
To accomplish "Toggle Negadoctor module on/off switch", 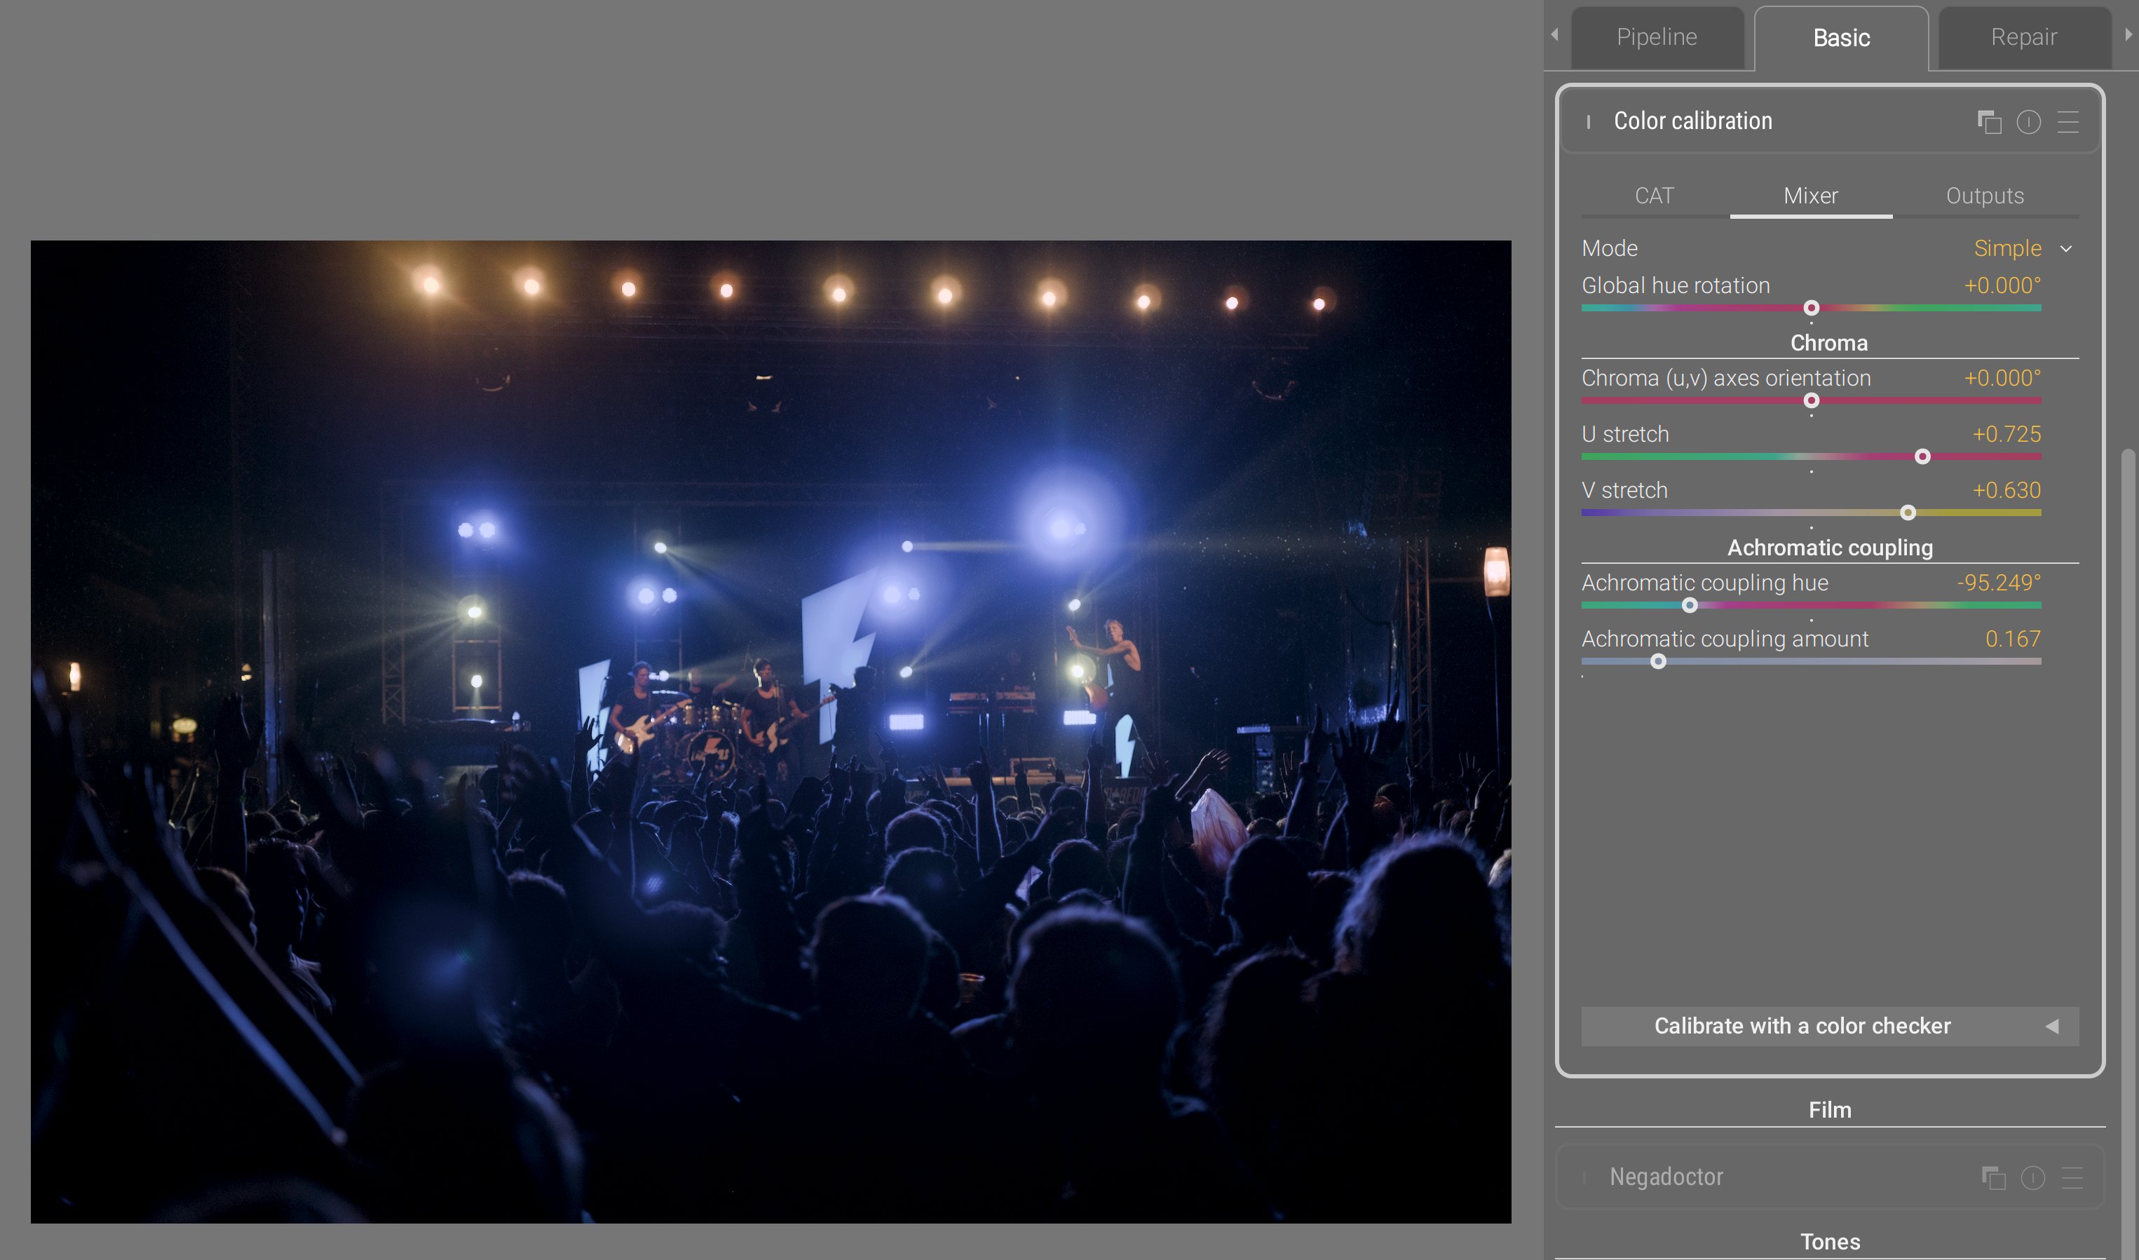I will (x=1584, y=1178).
